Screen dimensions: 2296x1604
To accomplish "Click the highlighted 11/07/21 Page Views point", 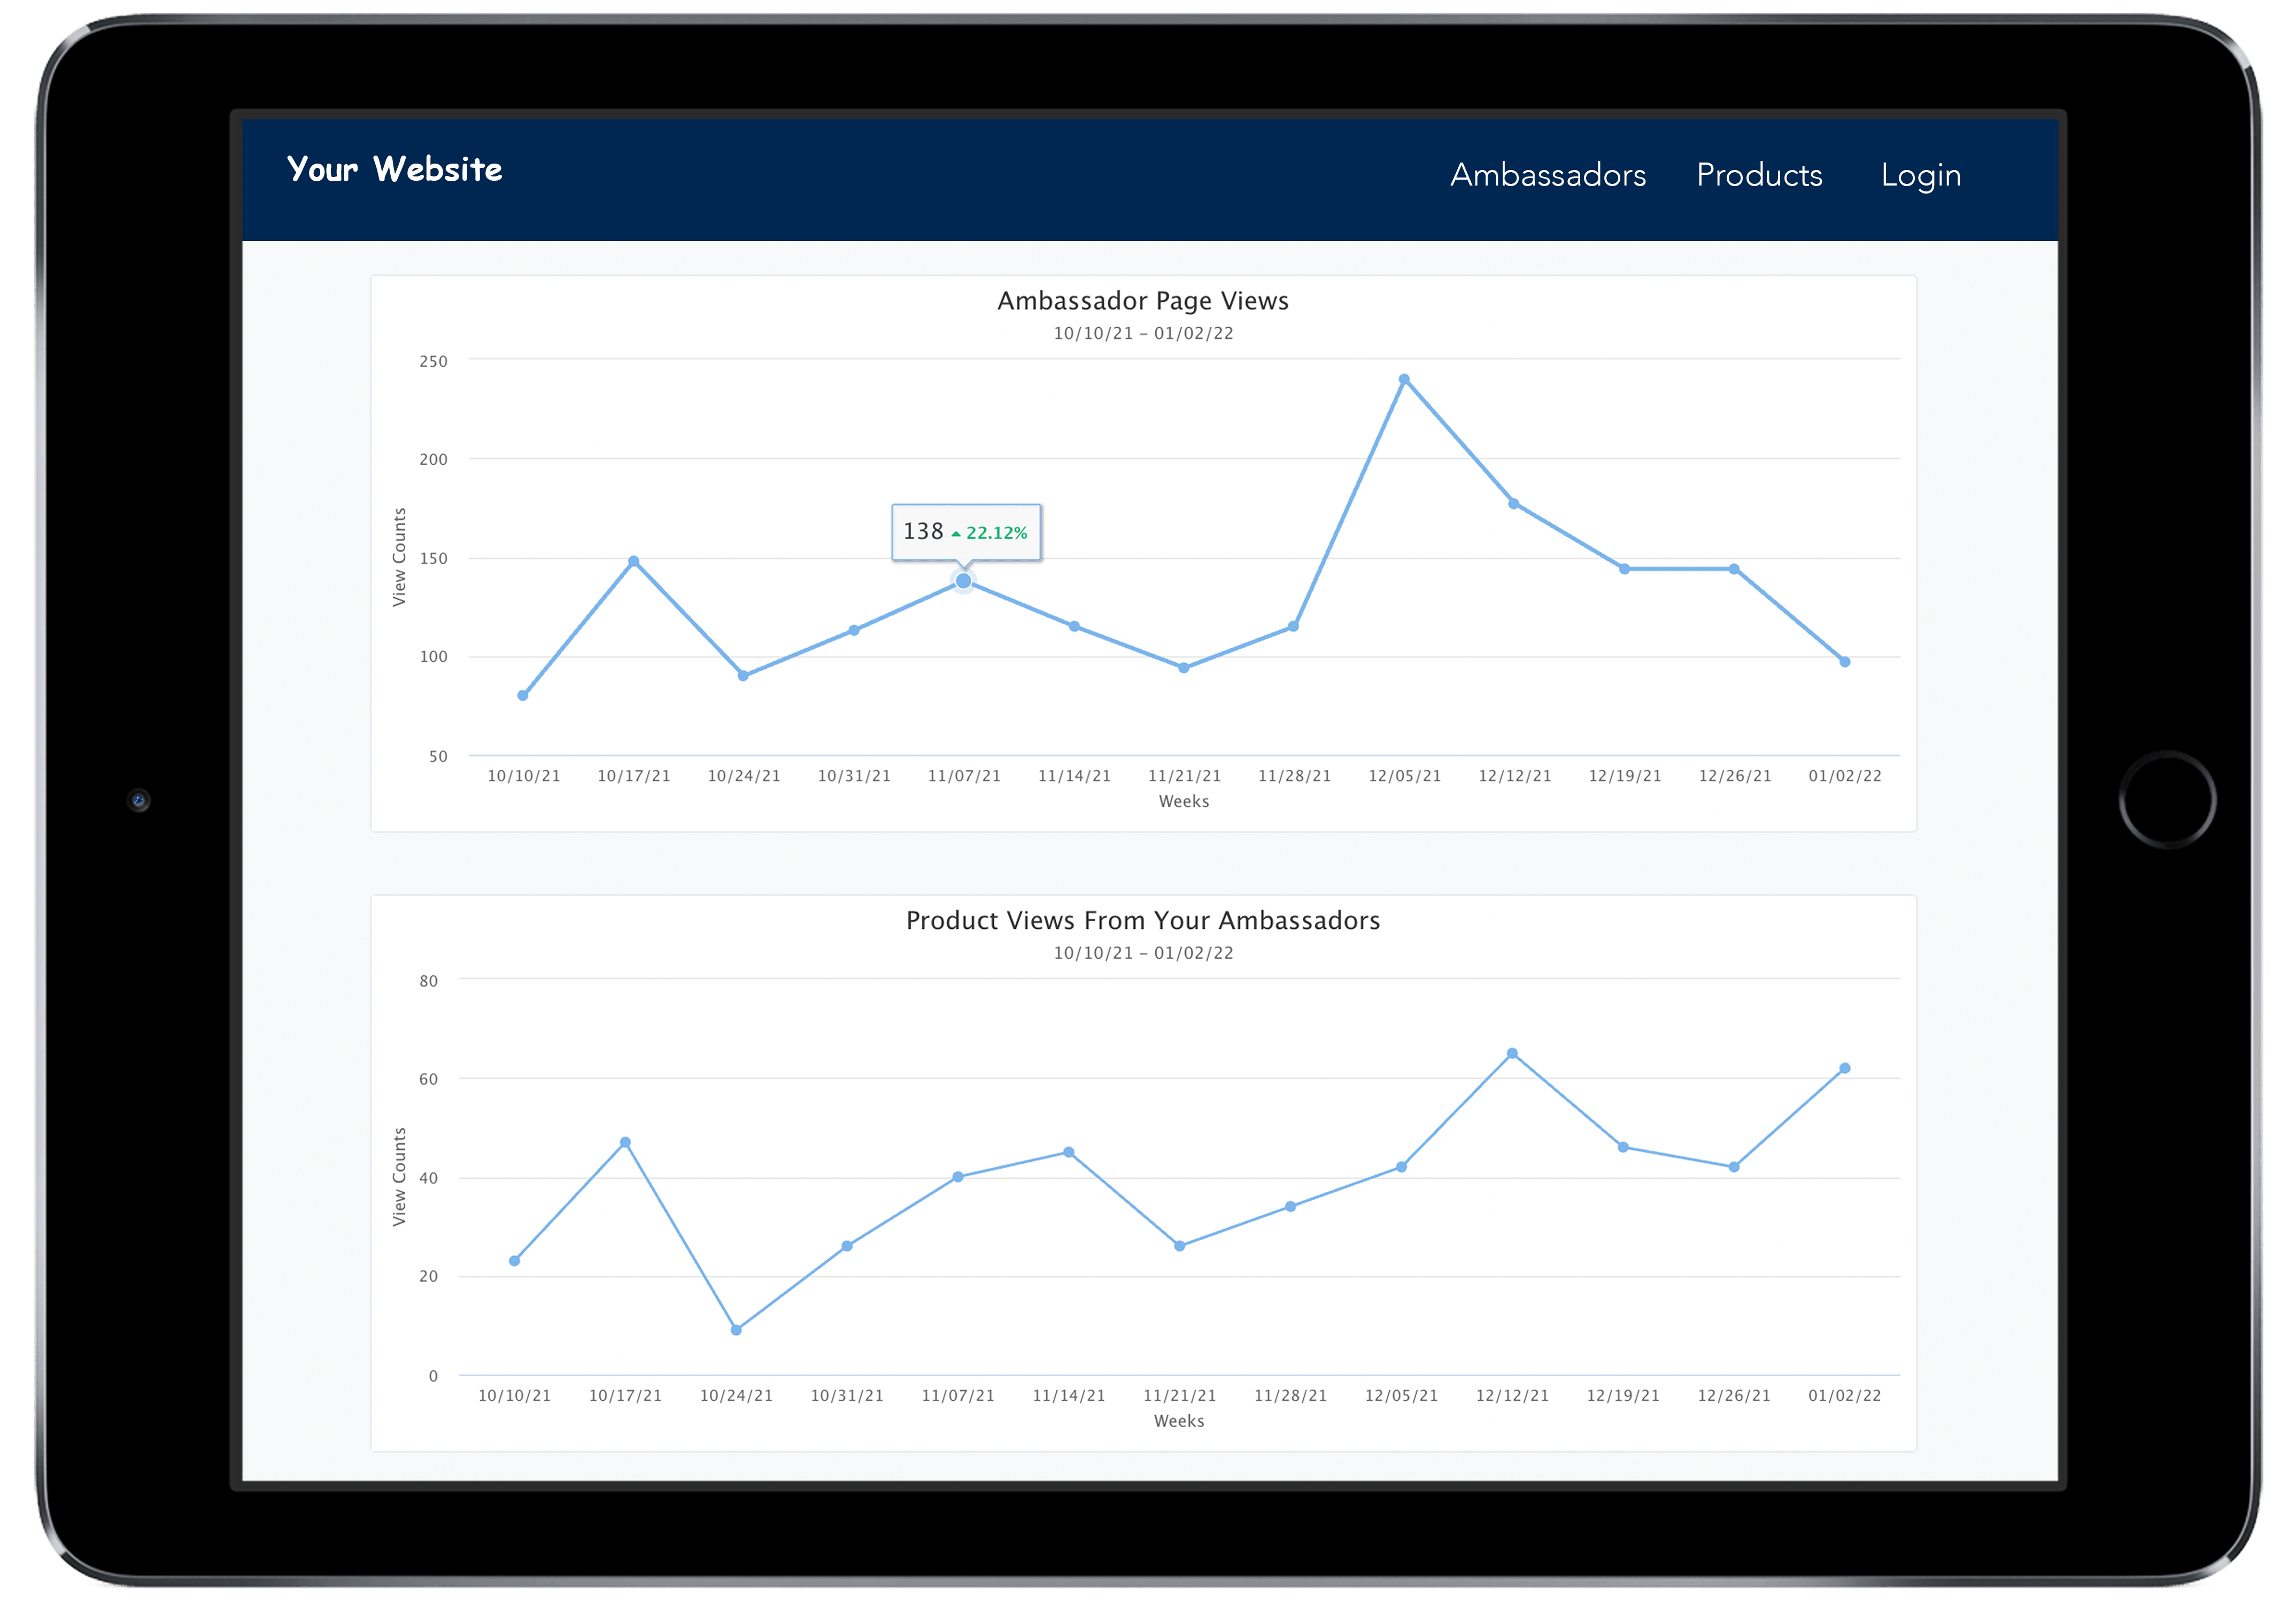I will coord(963,580).
